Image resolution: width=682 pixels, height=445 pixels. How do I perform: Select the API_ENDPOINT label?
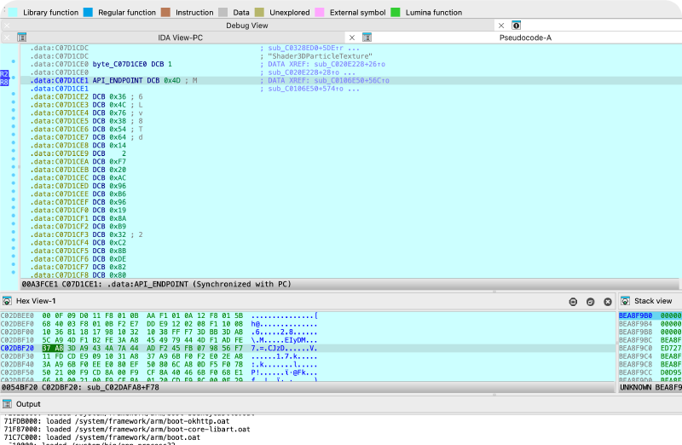[118, 81]
